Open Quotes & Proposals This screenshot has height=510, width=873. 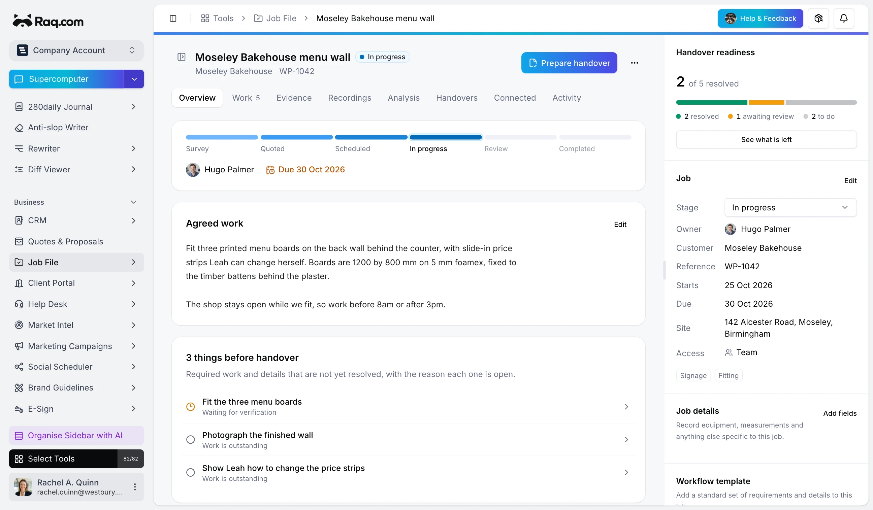tap(76, 241)
